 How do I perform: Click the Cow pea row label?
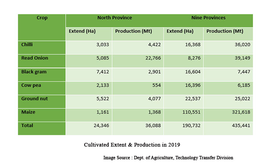31,85
